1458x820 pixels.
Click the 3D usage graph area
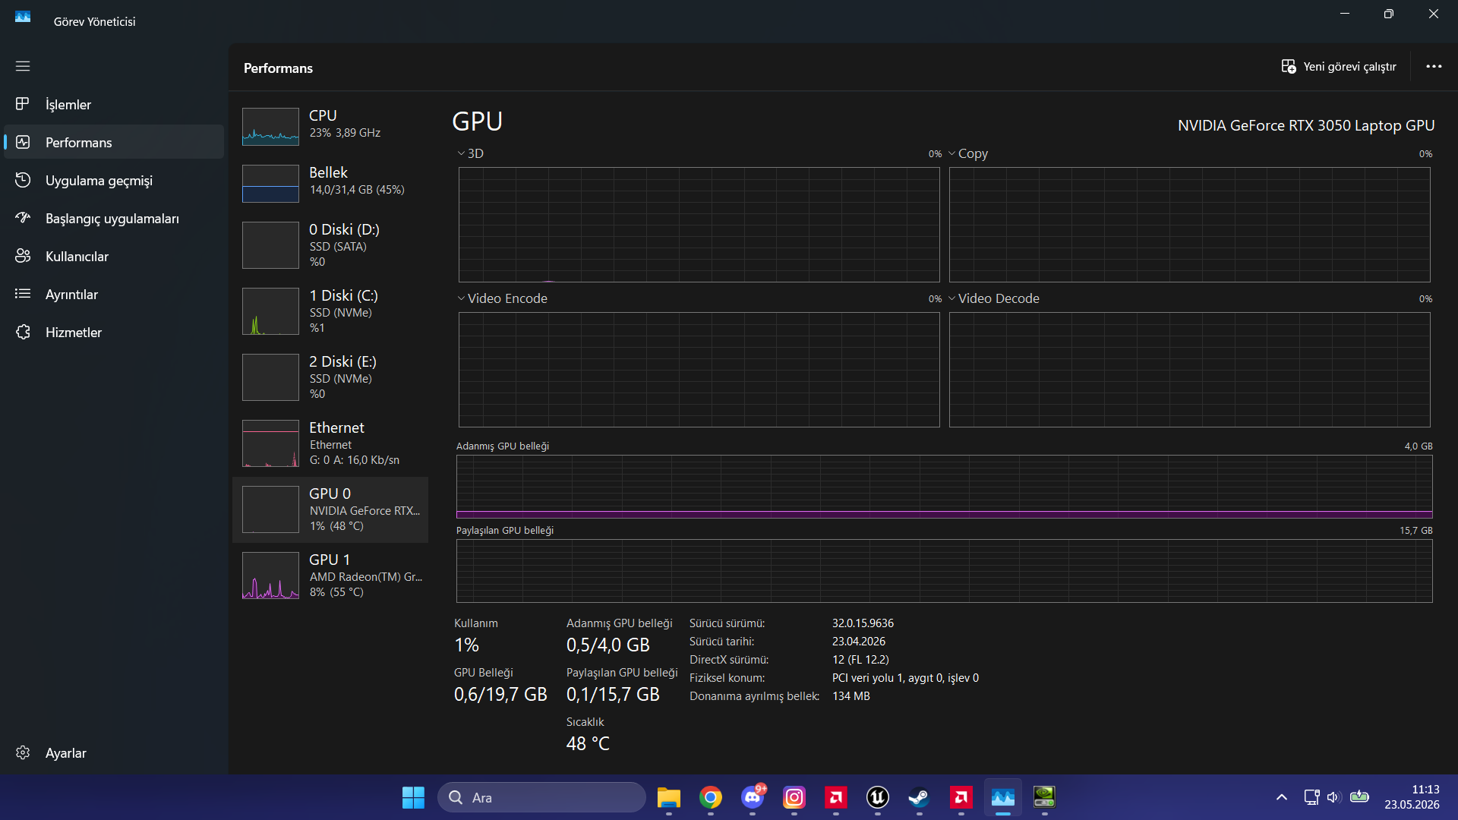pyautogui.click(x=699, y=225)
